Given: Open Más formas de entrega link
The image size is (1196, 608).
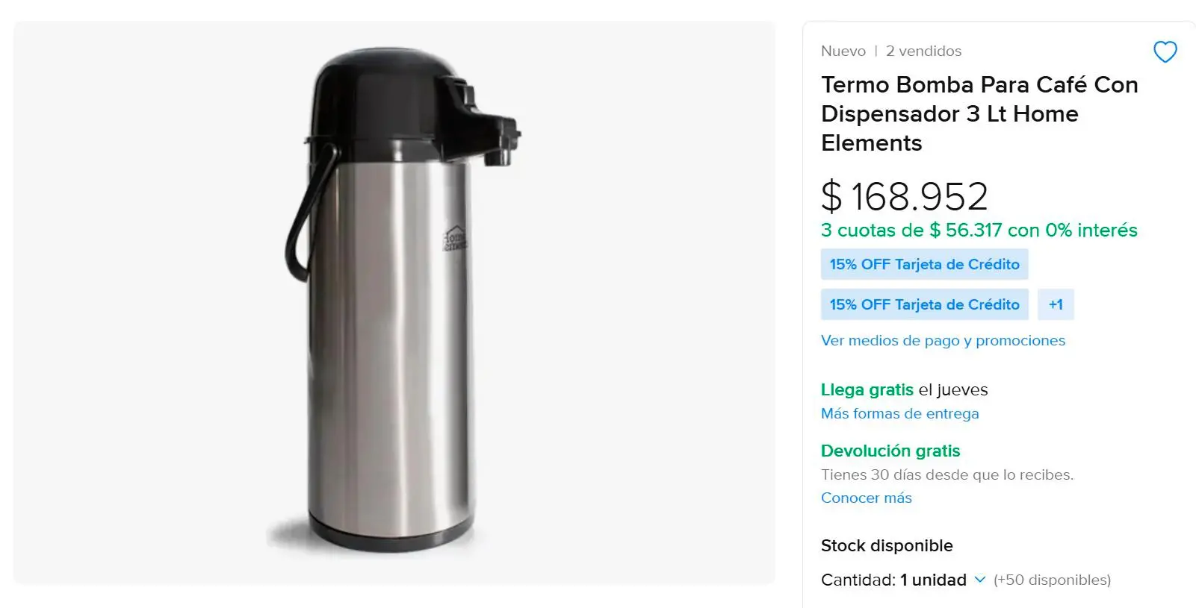Looking at the screenshot, I should (899, 413).
